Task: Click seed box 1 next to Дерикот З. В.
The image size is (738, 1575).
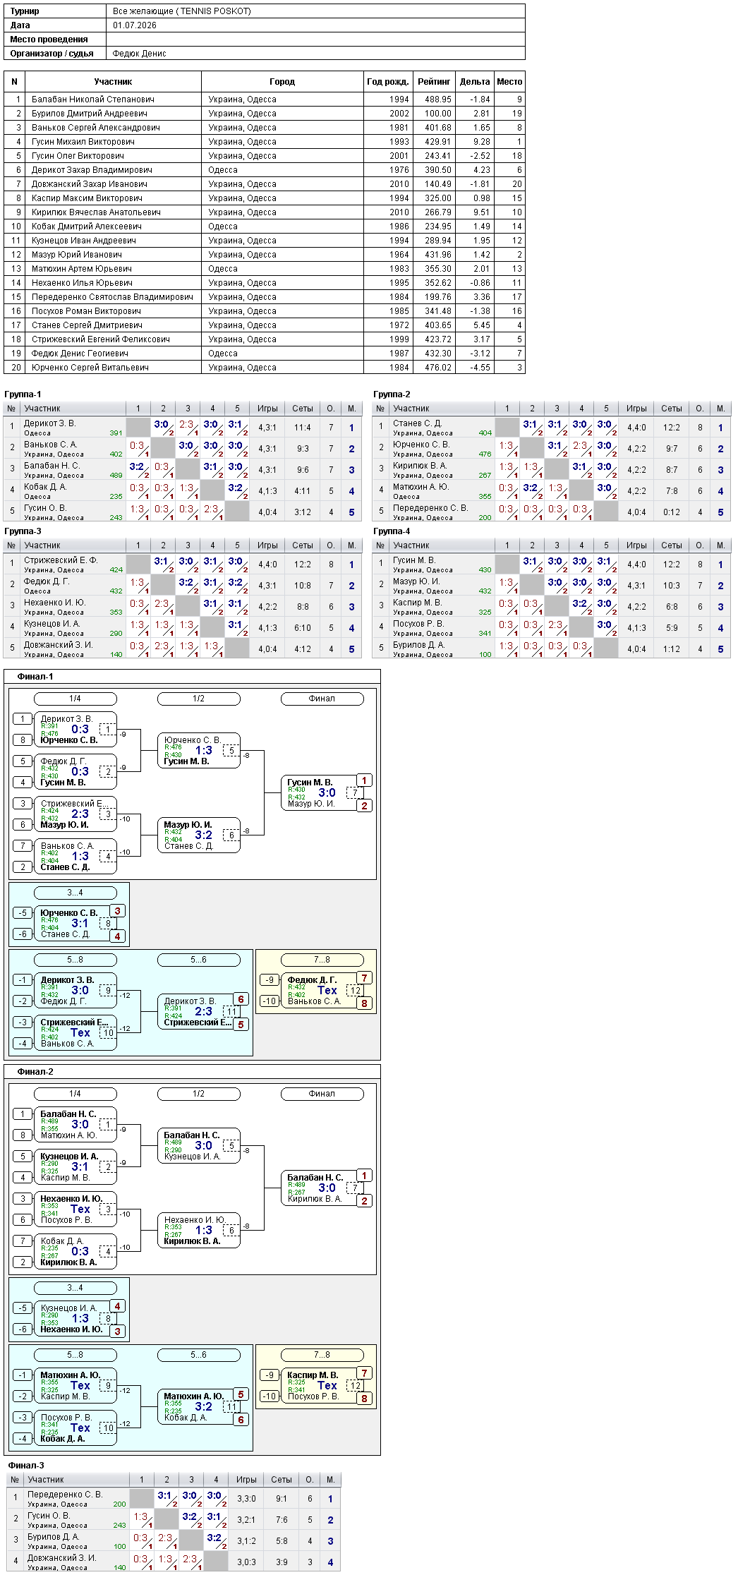Action: 23,719
